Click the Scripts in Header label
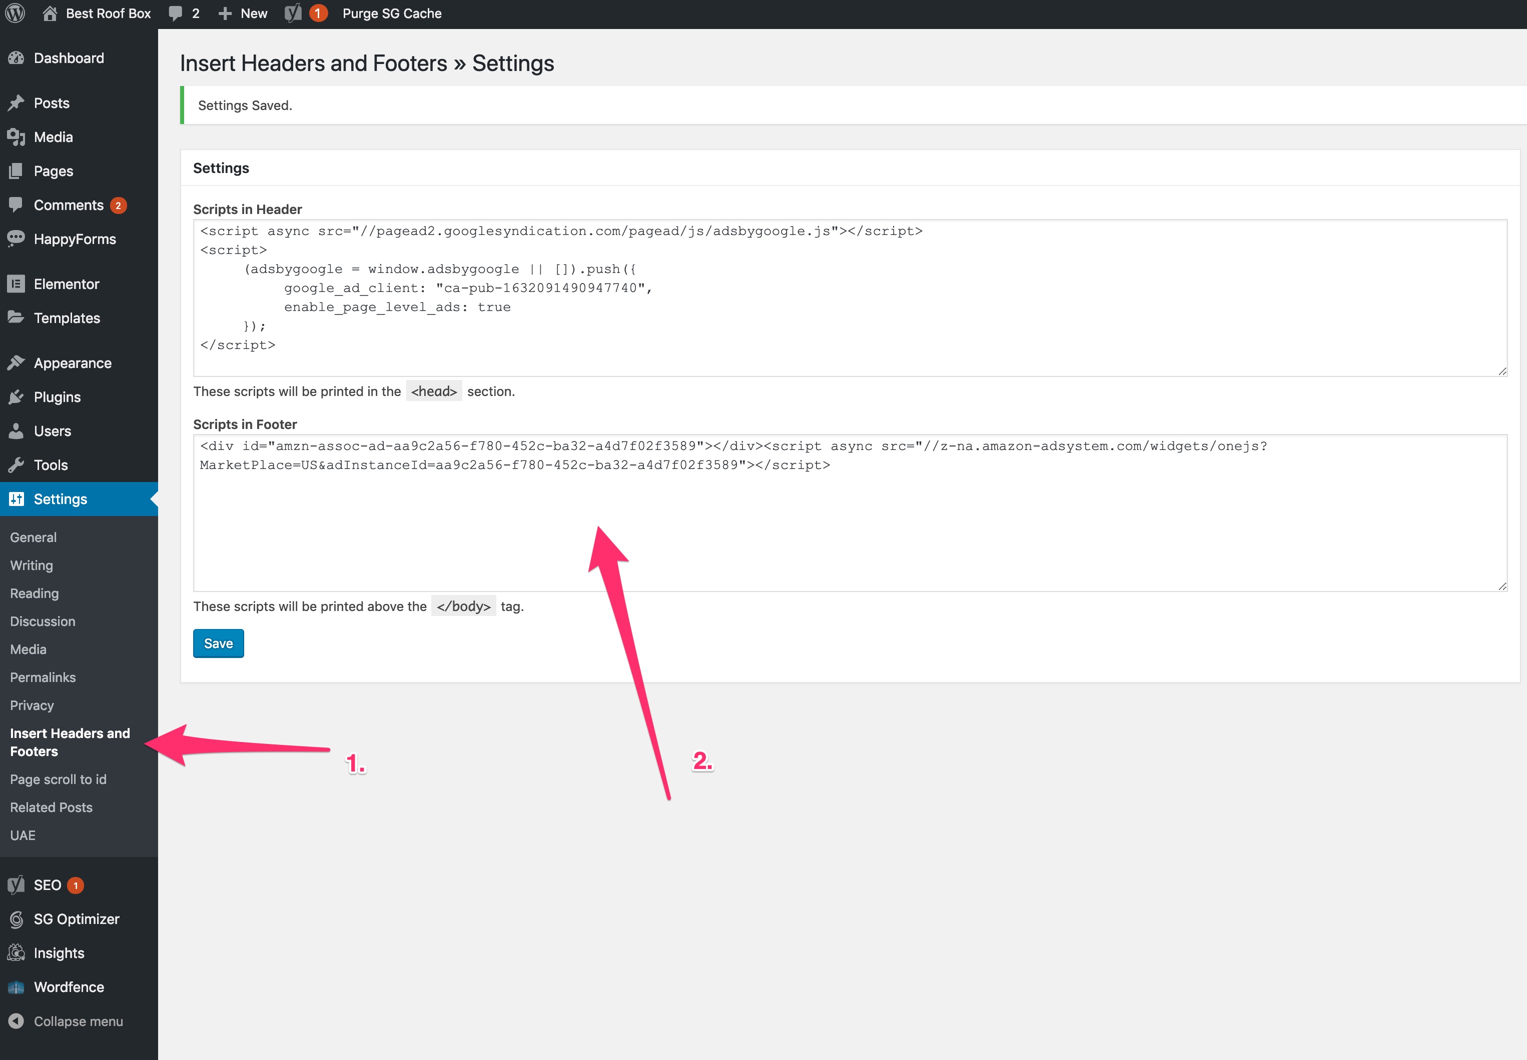 coord(247,209)
